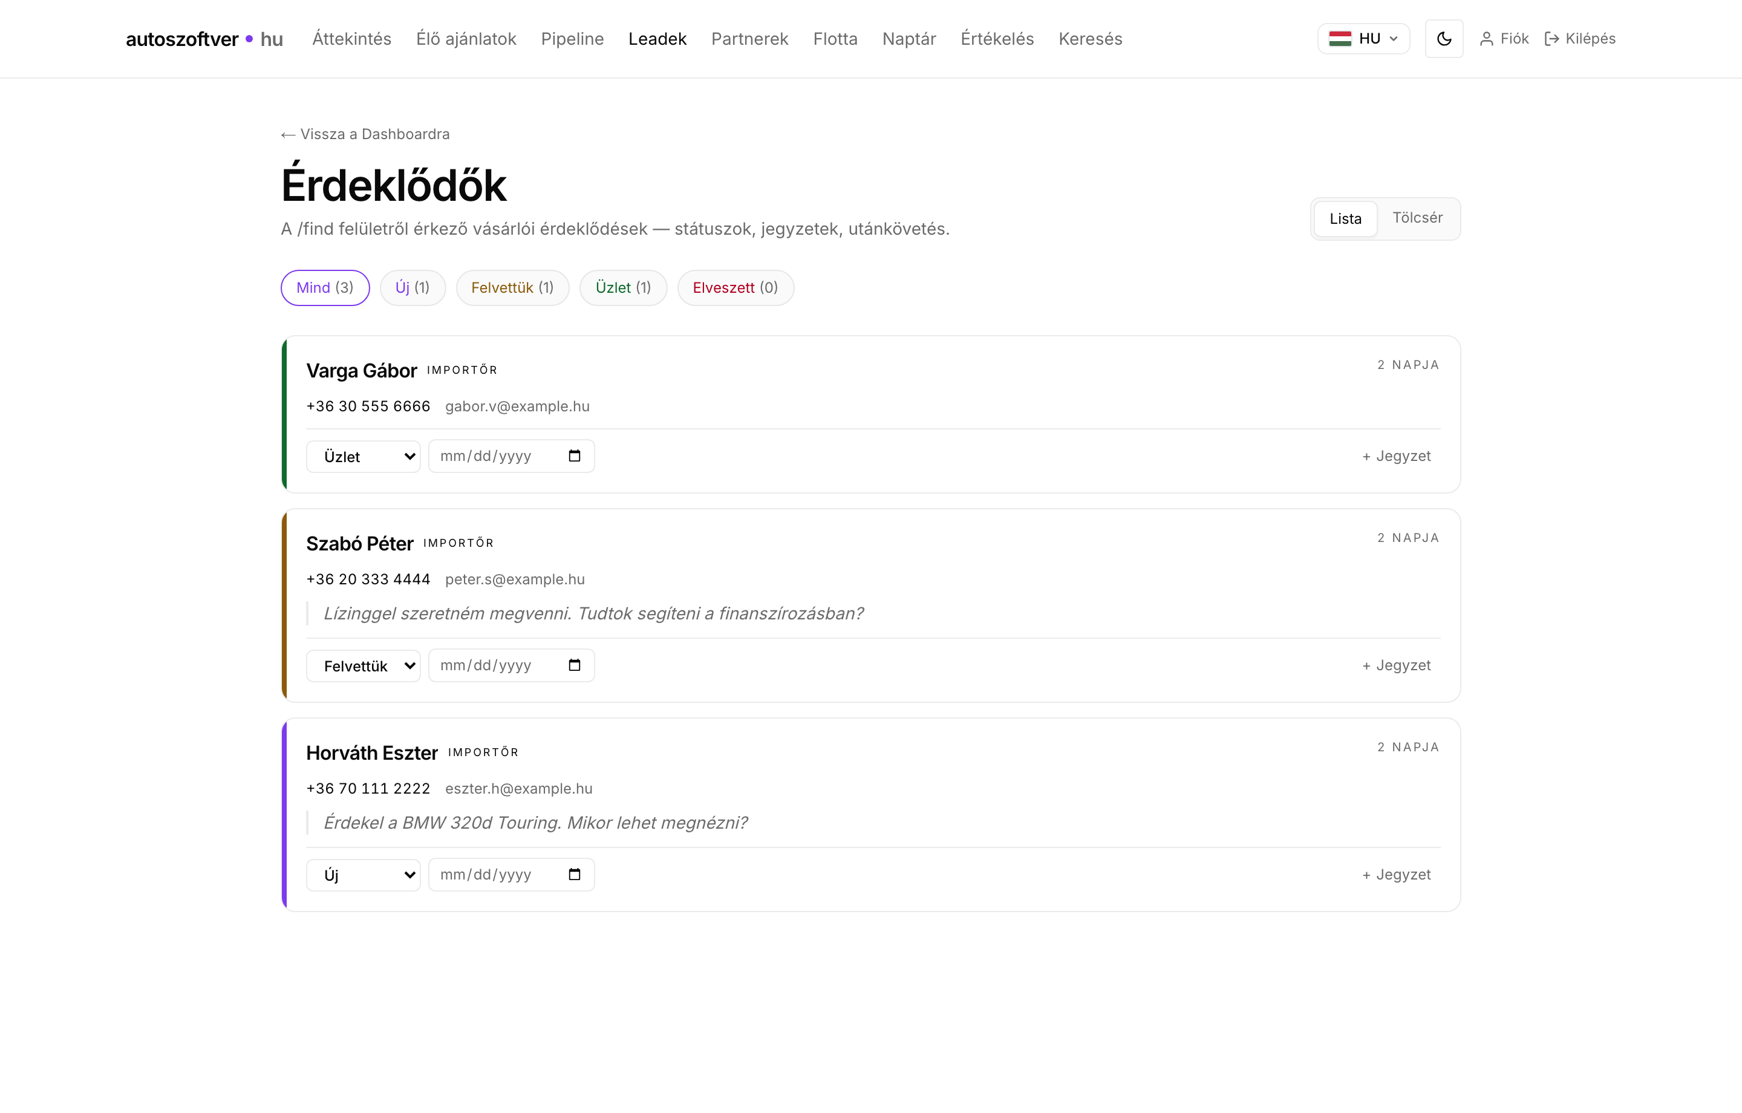Open Varga Gábor's Üzlet status dropdown
This screenshot has width=1742, height=1113.
pyautogui.click(x=363, y=457)
